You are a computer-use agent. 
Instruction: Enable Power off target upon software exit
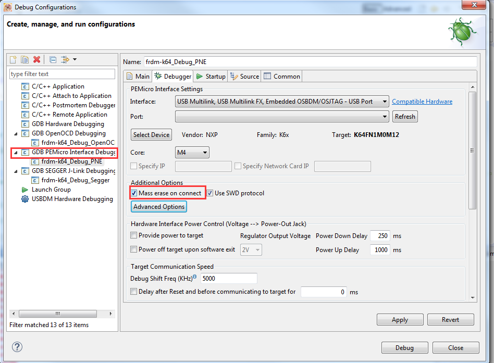point(133,249)
